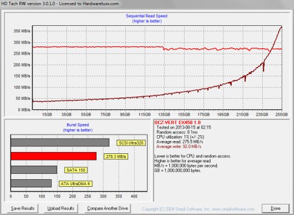Click the Burst Speed chart title
The width and height of the screenshot is (294, 215).
pos(78,125)
